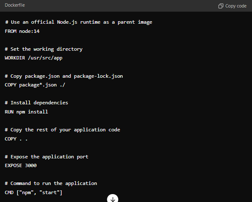Click the line 'CMD ["npm", "start"]'

click(x=33, y=192)
